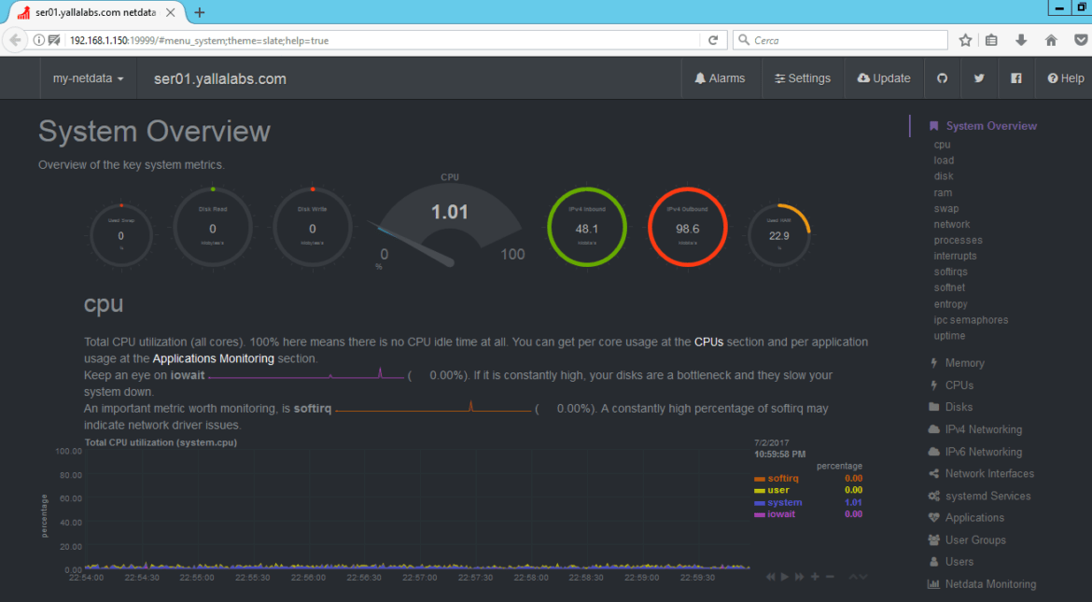Select the User Groups icon
The height and width of the screenshot is (602, 1092).
pos(933,539)
